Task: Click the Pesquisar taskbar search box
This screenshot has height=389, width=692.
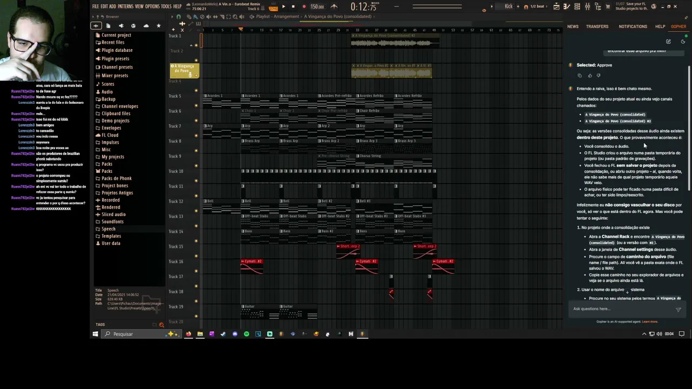Action: point(141,334)
